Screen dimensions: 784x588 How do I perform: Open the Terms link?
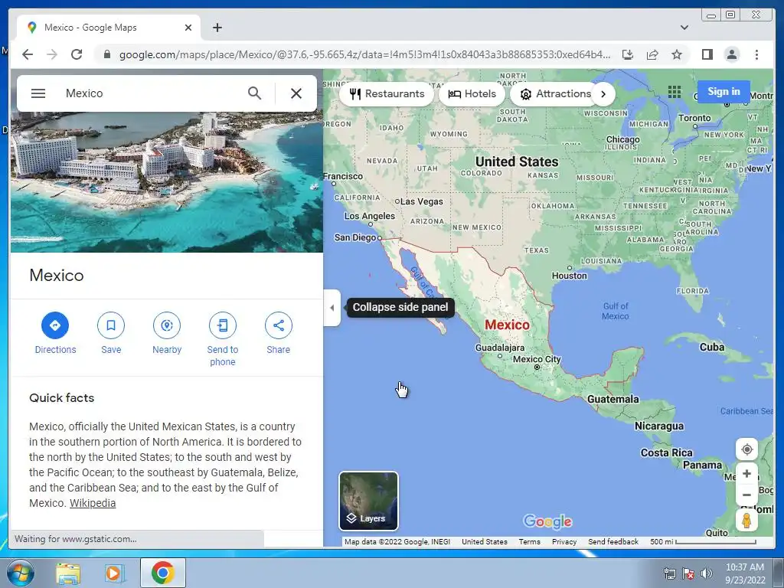(x=529, y=541)
